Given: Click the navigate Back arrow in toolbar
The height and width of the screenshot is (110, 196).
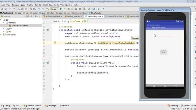Looking at the screenshot, I should (39, 9).
